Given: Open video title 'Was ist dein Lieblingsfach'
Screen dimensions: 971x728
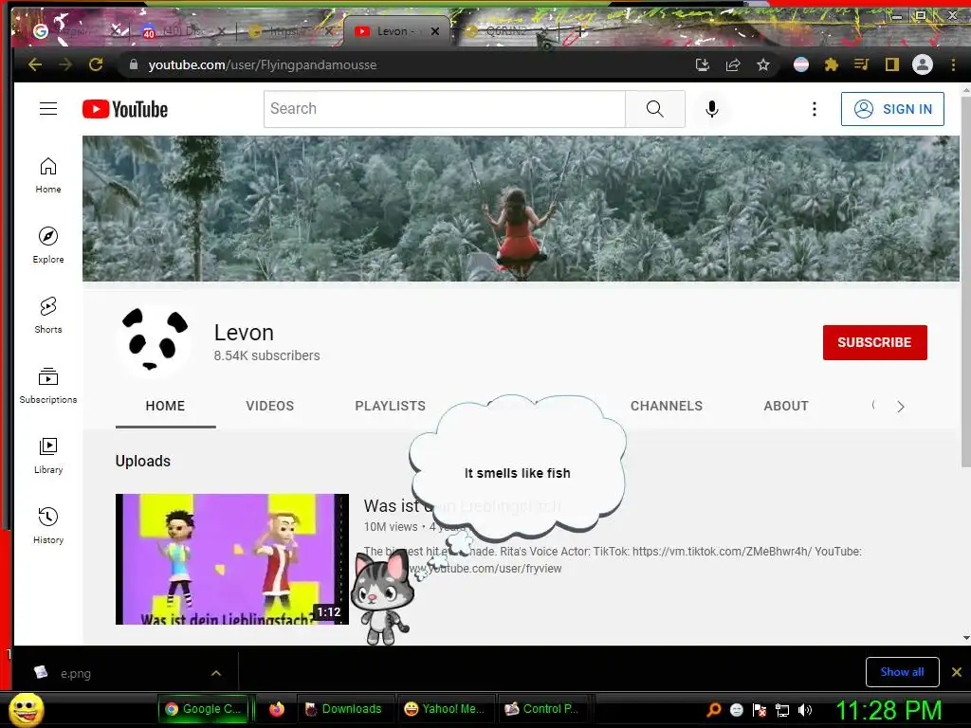Looking at the screenshot, I should (x=462, y=506).
